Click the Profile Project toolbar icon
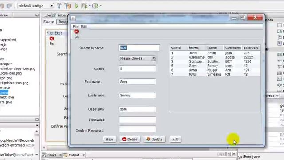 (x=95, y=6)
